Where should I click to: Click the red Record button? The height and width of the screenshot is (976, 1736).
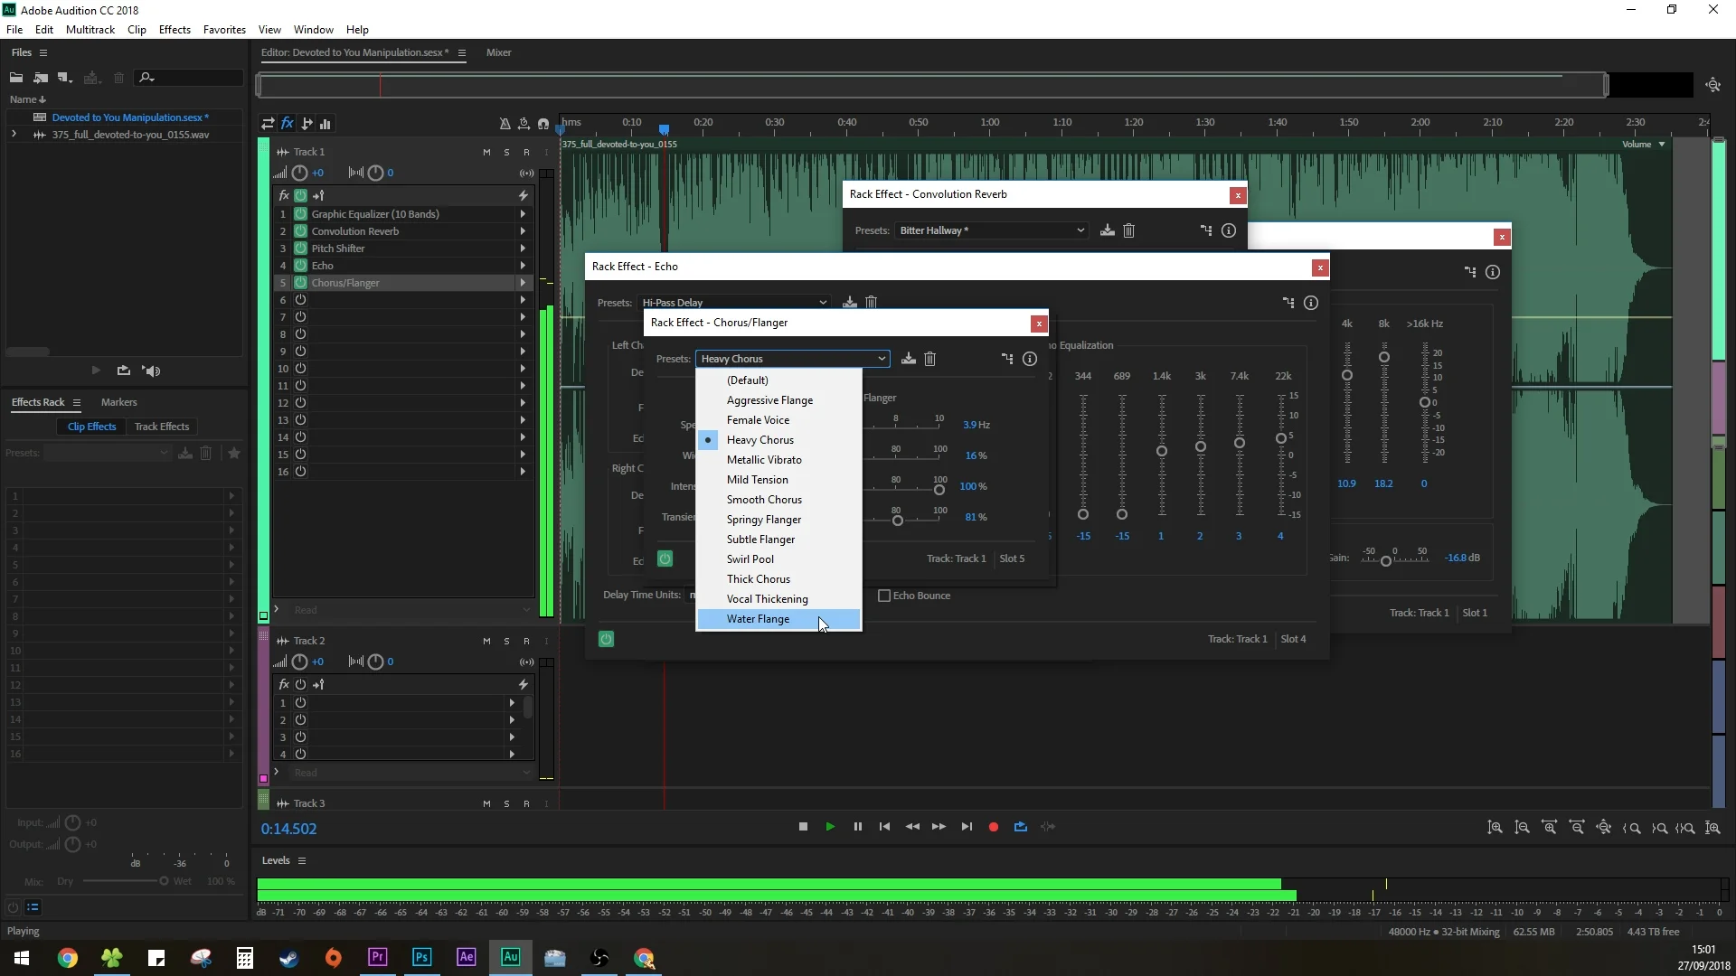pyautogui.click(x=994, y=827)
